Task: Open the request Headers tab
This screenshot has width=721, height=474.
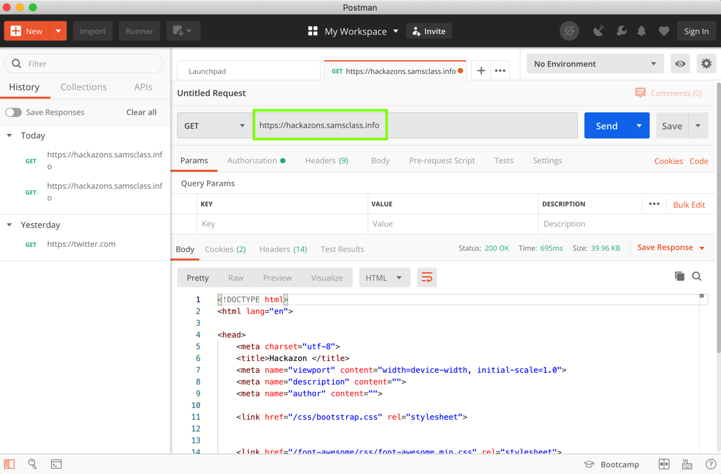Action: [x=326, y=161]
